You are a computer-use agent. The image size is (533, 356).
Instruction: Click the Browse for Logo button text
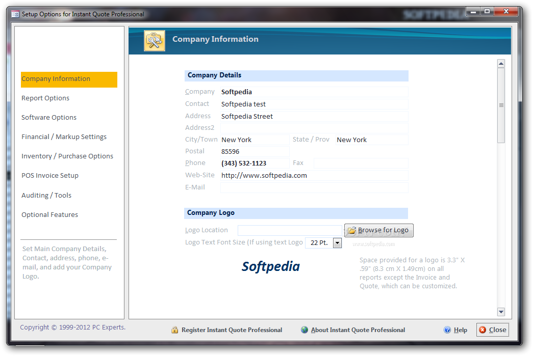(383, 230)
